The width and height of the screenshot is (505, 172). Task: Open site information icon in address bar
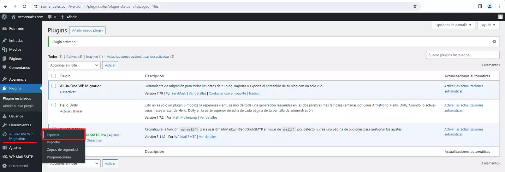pyautogui.click(x=36, y=6)
